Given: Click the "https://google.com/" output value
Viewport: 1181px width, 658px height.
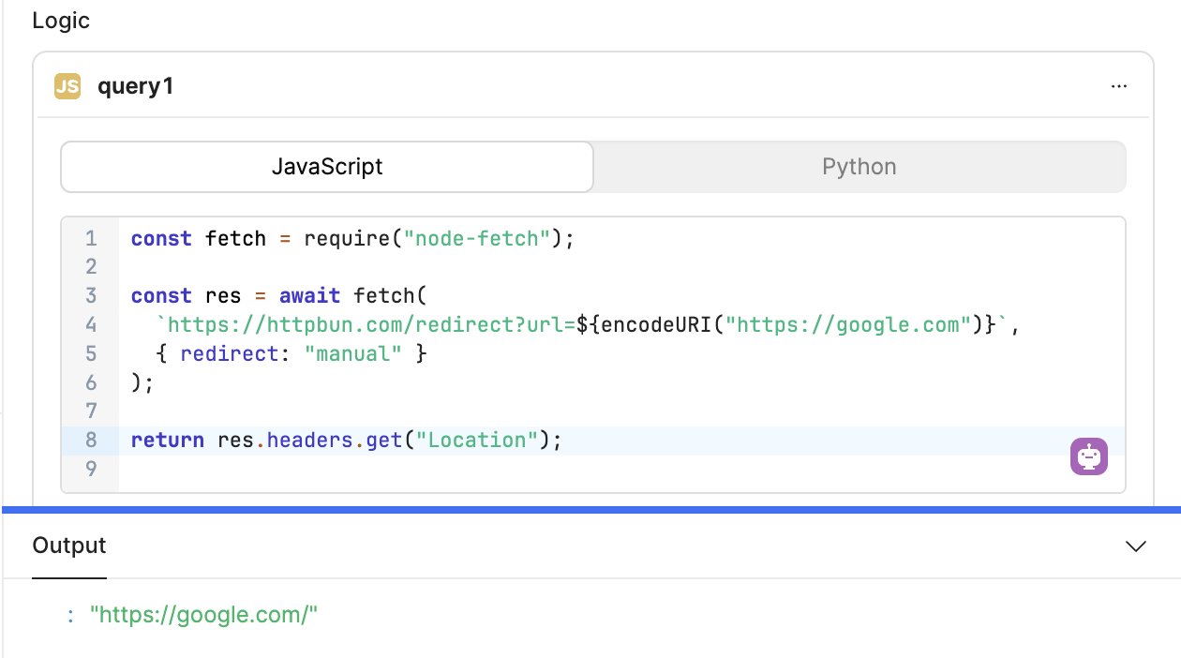Looking at the screenshot, I should [x=204, y=616].
